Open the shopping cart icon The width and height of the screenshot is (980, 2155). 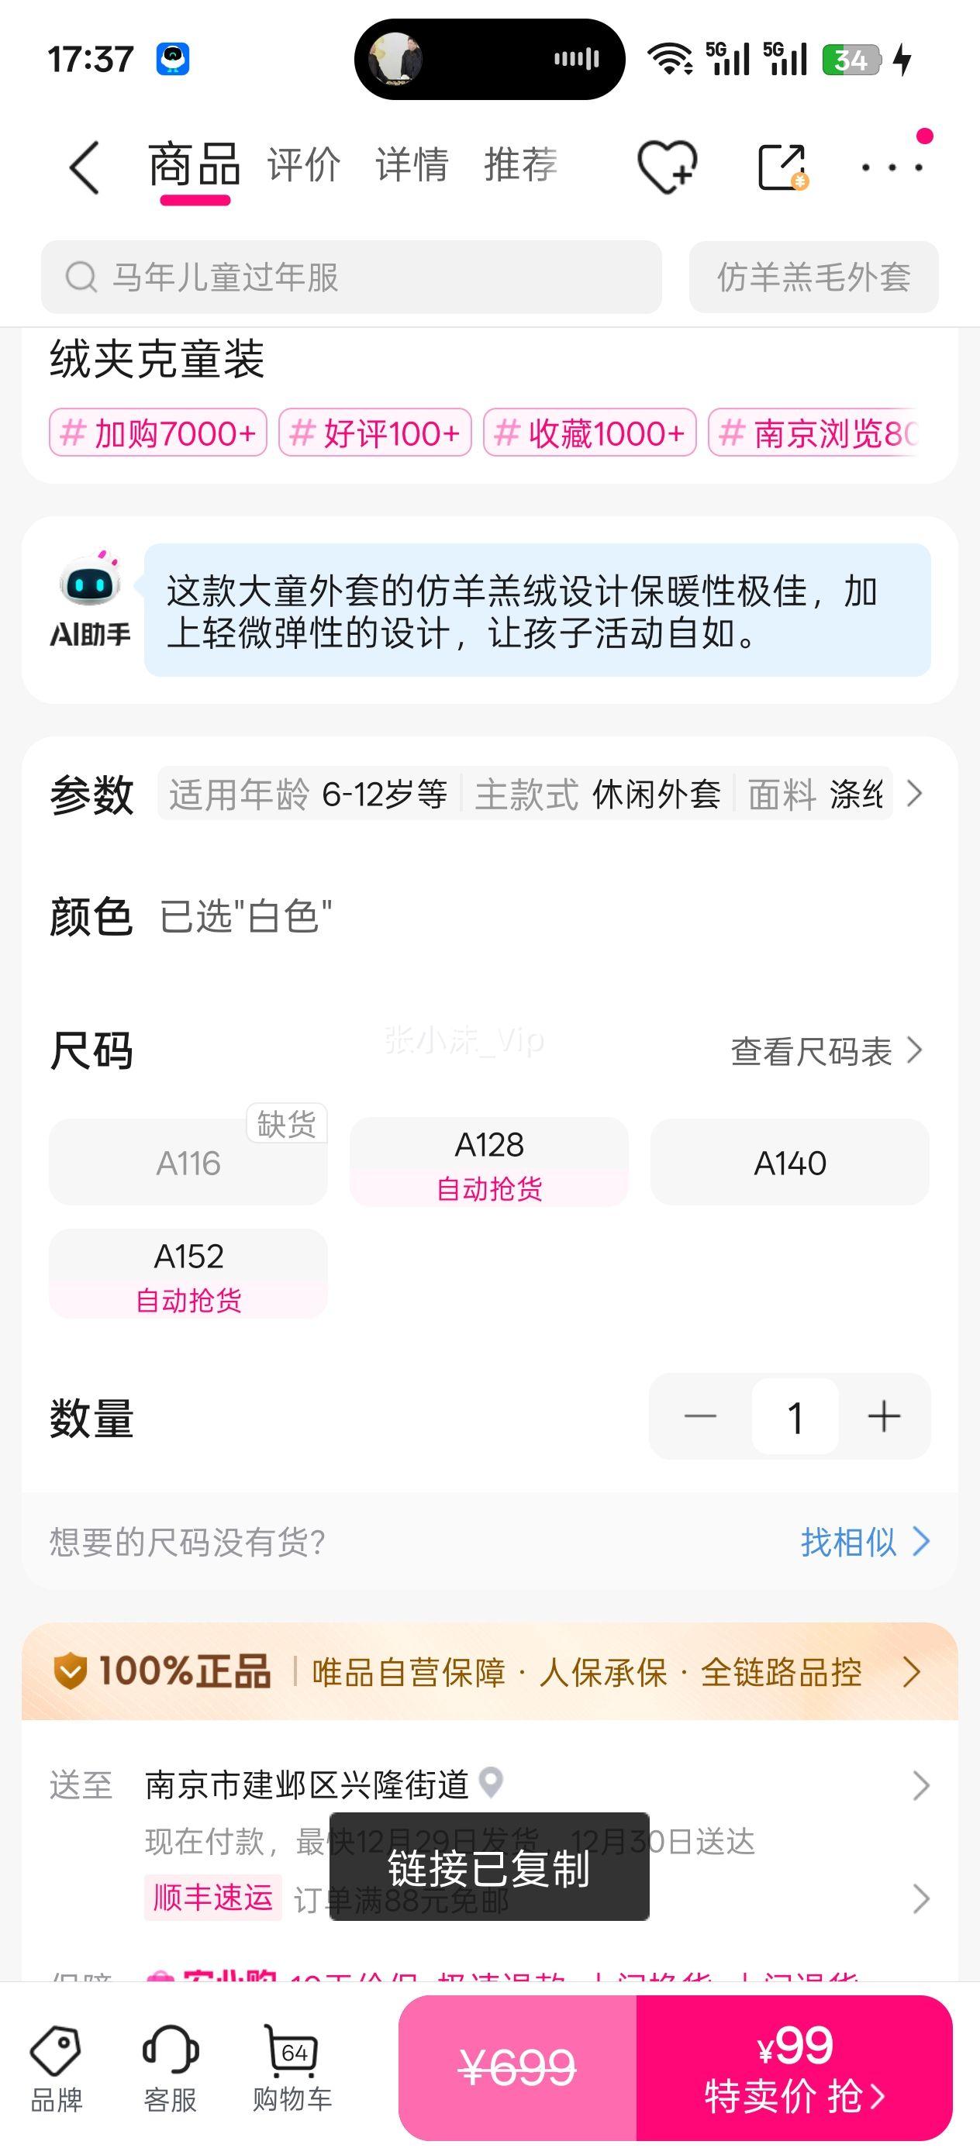[x=292, y=2067]
